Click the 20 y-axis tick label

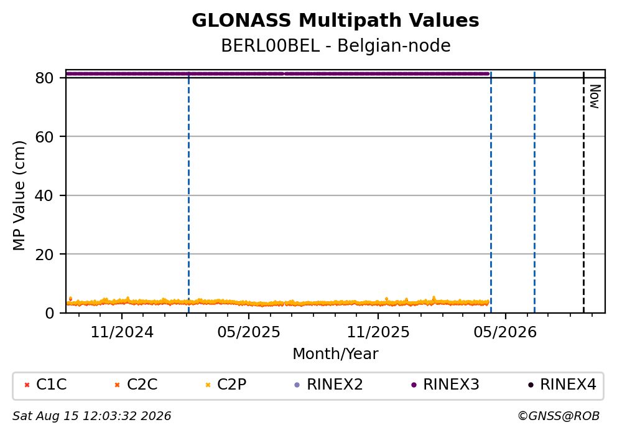point(44,255)
